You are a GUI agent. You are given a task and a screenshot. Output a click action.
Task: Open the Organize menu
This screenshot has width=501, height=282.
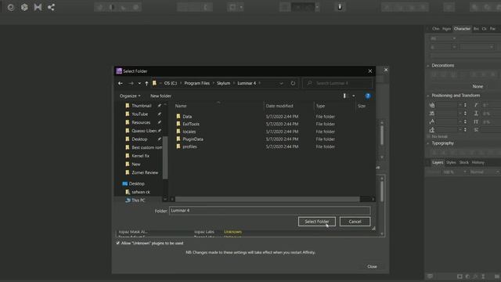[130, 96]
